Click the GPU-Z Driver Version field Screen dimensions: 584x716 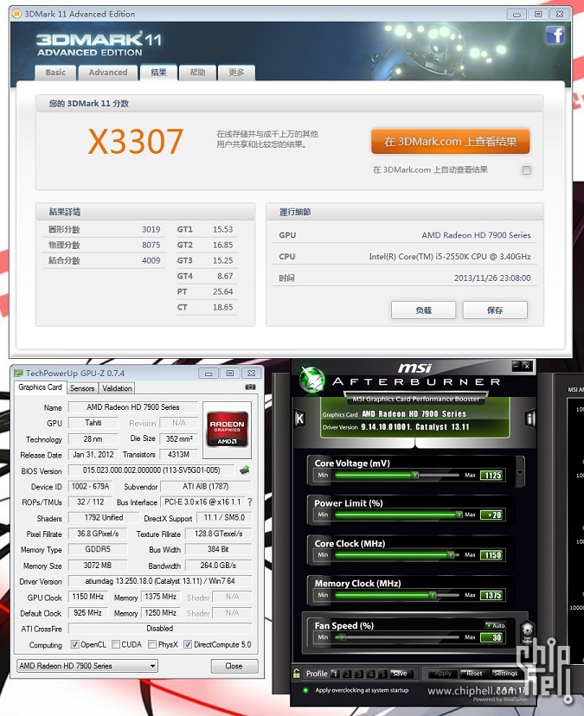click(x=160, y=581)
